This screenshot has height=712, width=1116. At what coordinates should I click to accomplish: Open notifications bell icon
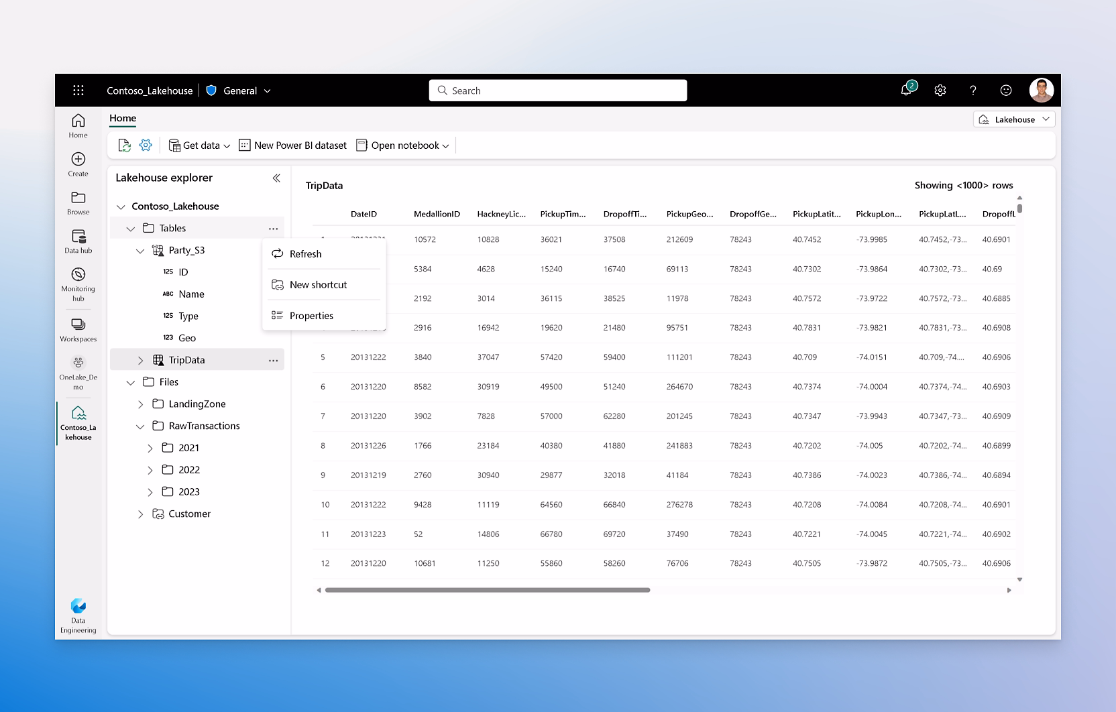[906, 91]
